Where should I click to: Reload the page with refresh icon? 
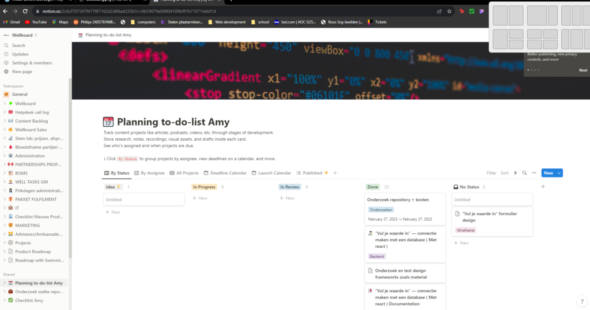coord(25,12)
